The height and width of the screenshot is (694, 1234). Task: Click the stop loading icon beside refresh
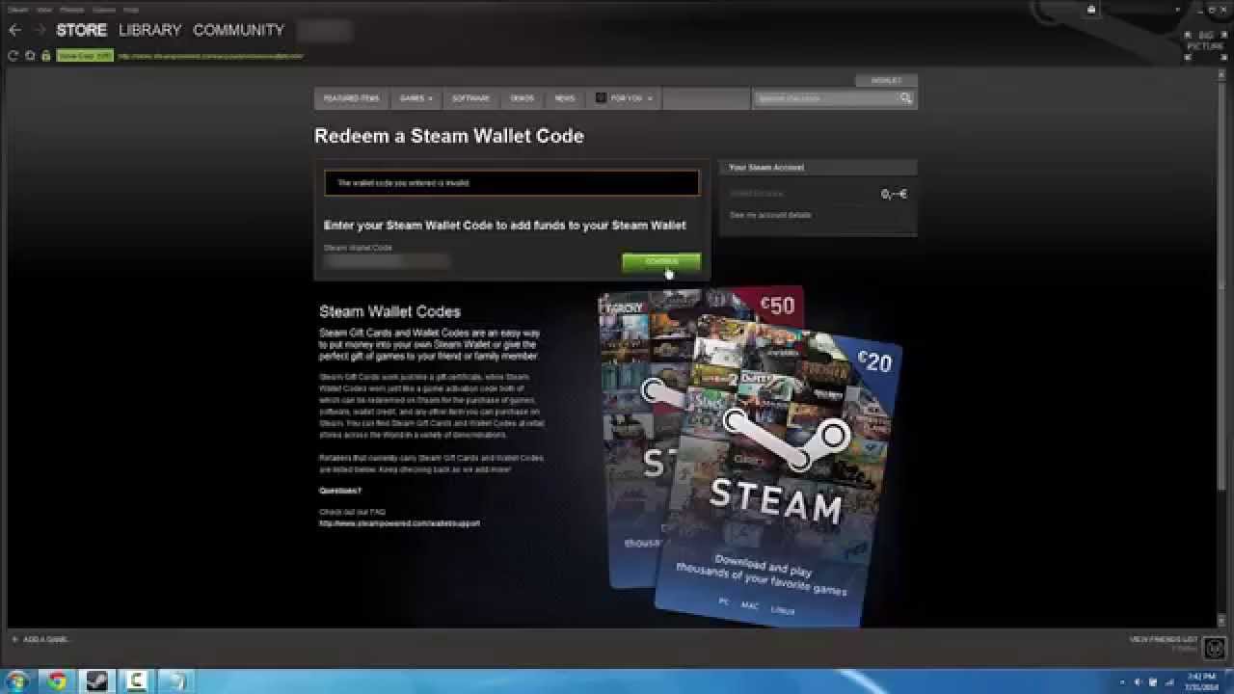[x=30, y=56]
